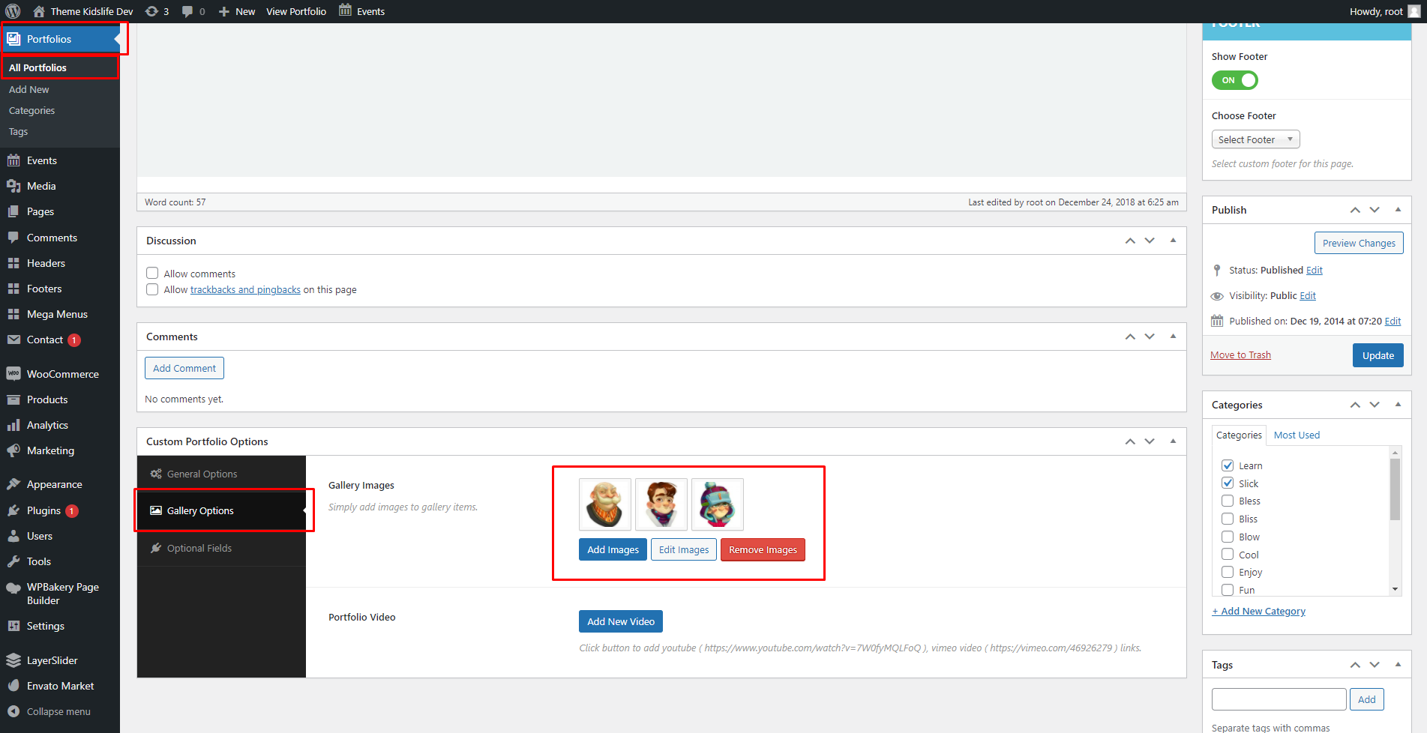
Task: Open the Headers grid icon
Action: 13,263
